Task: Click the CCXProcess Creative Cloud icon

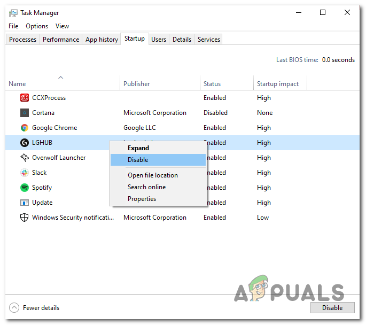Action: (25, 98)
